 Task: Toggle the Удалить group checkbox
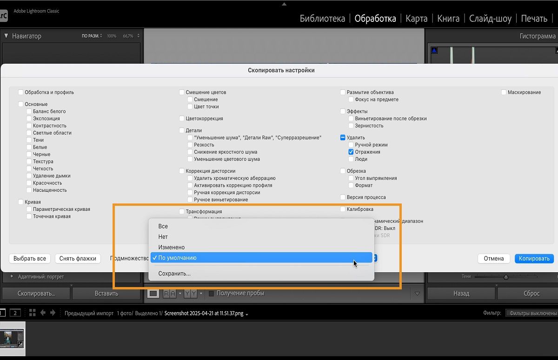343,137
